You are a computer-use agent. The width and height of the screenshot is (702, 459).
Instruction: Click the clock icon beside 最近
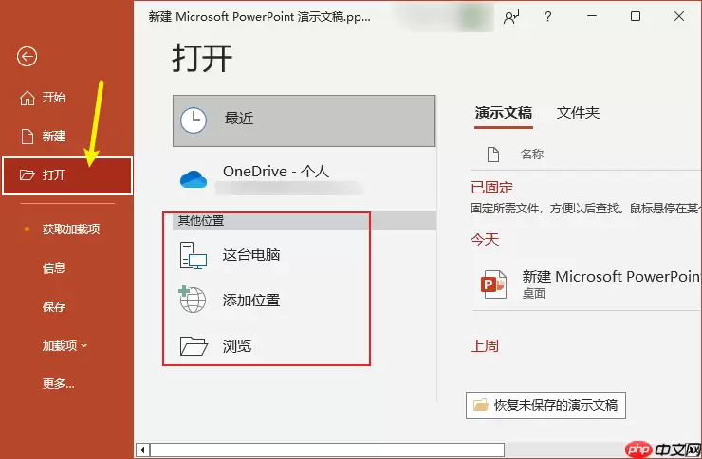click(194, 119)
